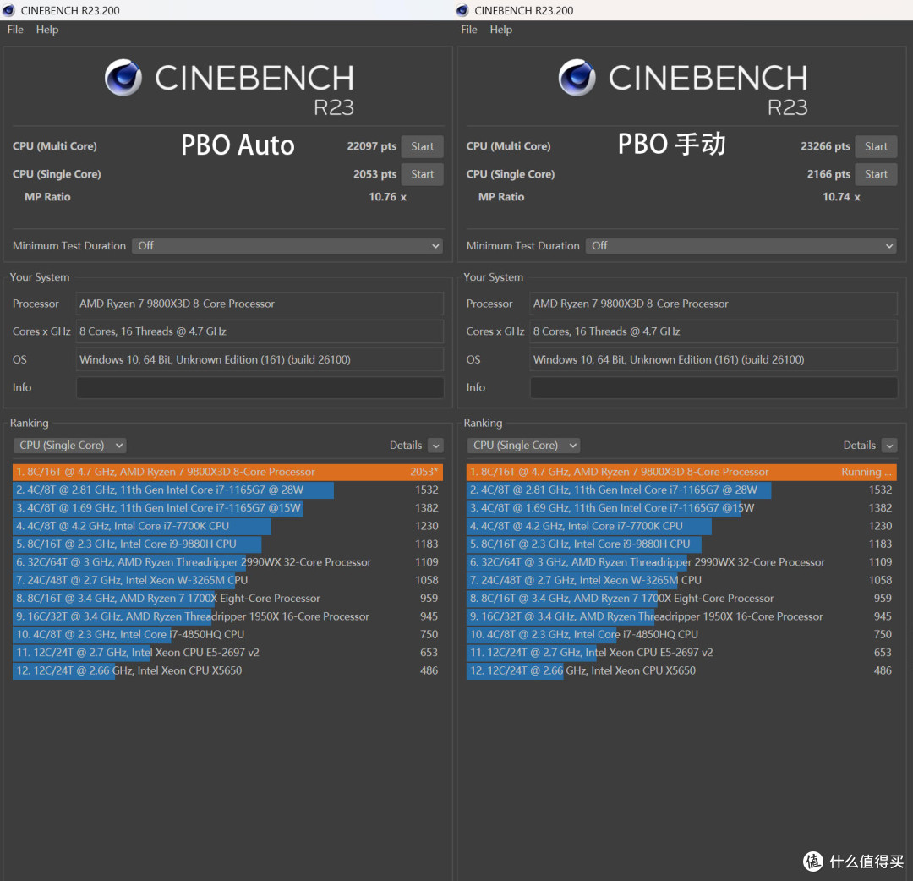
Task: Select Xeon X5650 row in left window
Action: click(227, 670)
